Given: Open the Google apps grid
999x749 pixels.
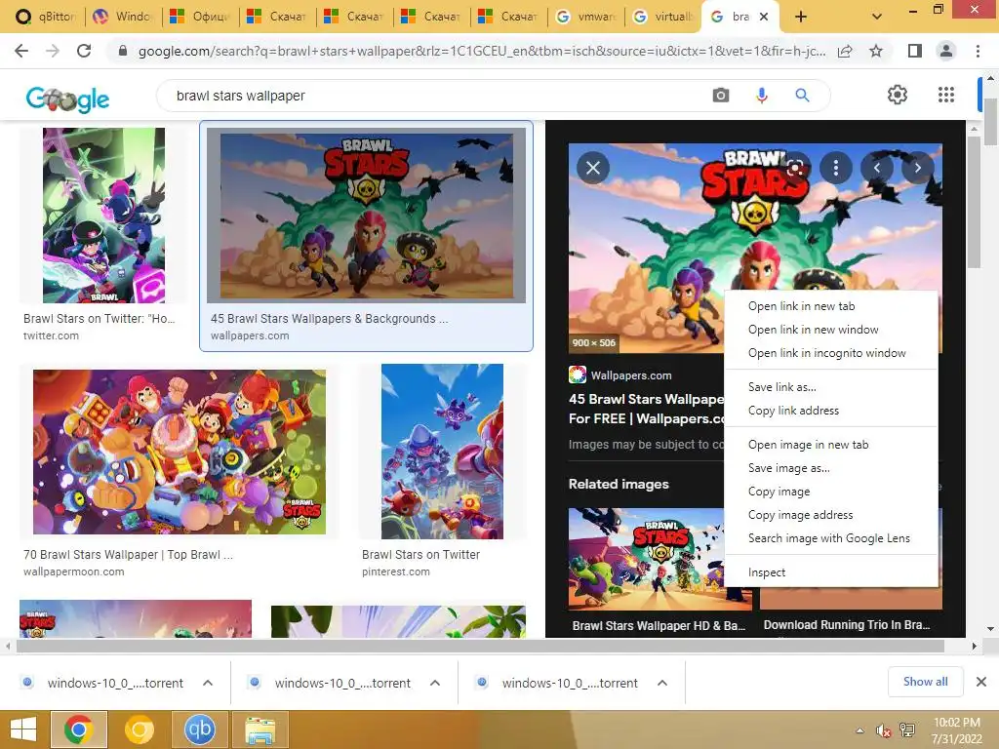Looking at the screenshot, I should click(946, 95).
